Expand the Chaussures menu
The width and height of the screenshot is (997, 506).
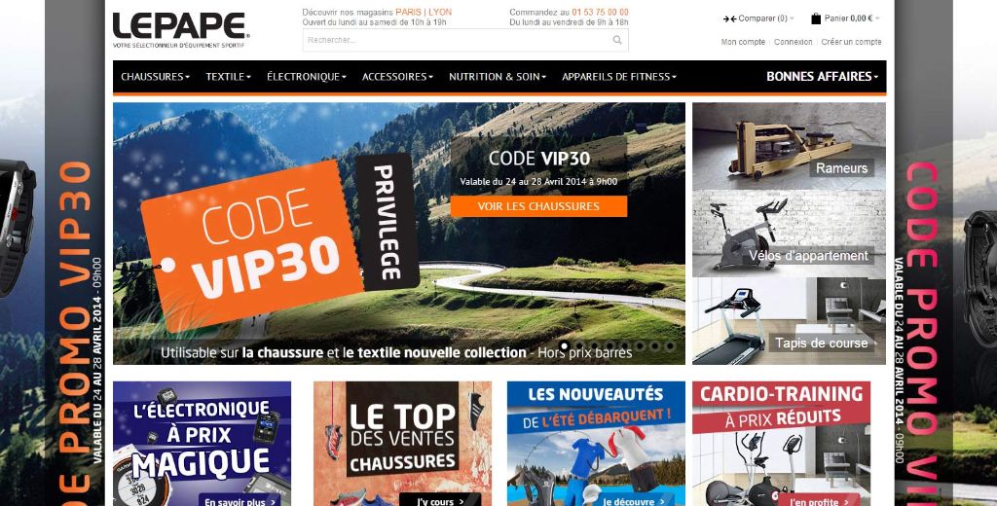(x=155, y=76)
